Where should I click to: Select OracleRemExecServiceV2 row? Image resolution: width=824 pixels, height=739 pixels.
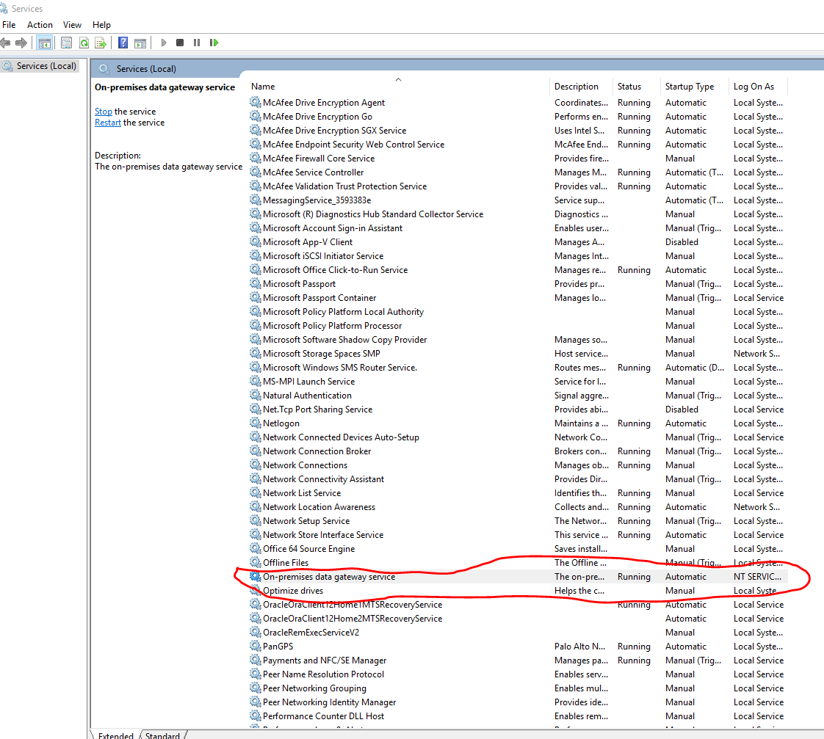[x=518, y=633]
